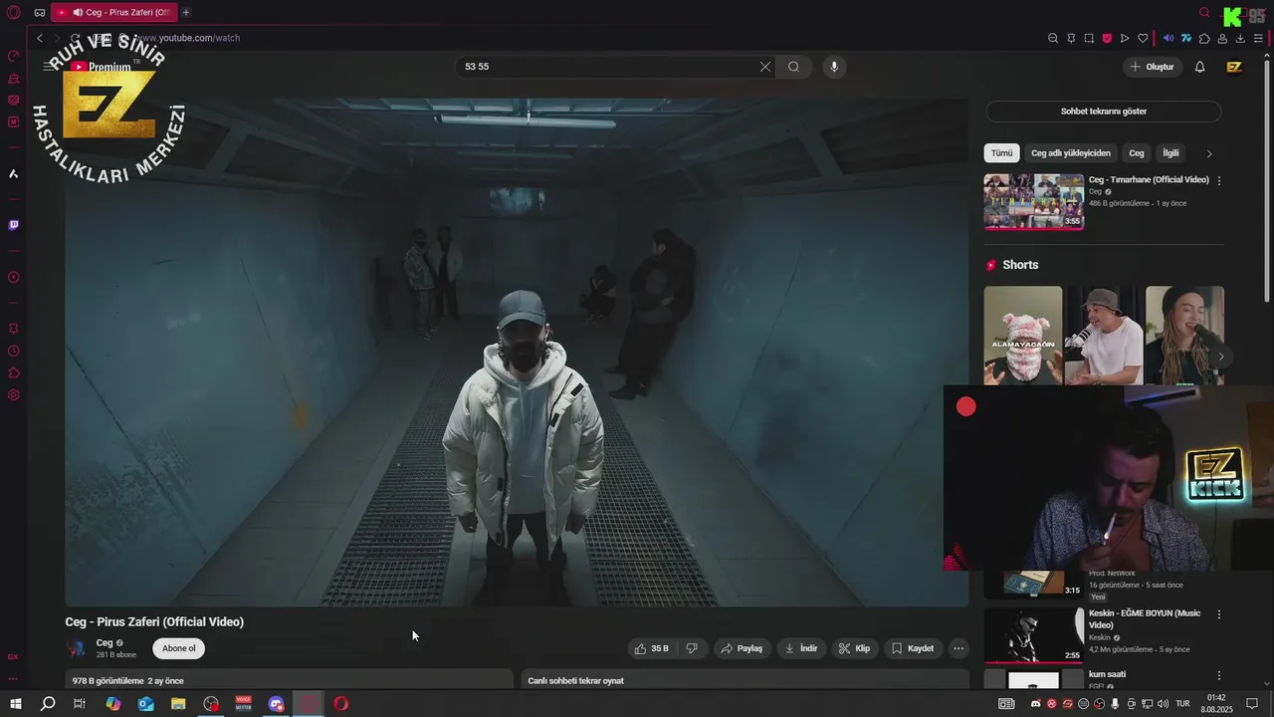
Task: Click the Ceg channel avatar
Action: (76, 648)
